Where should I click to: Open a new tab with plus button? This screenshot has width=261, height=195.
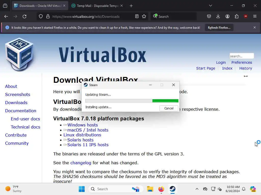point(131,6)
